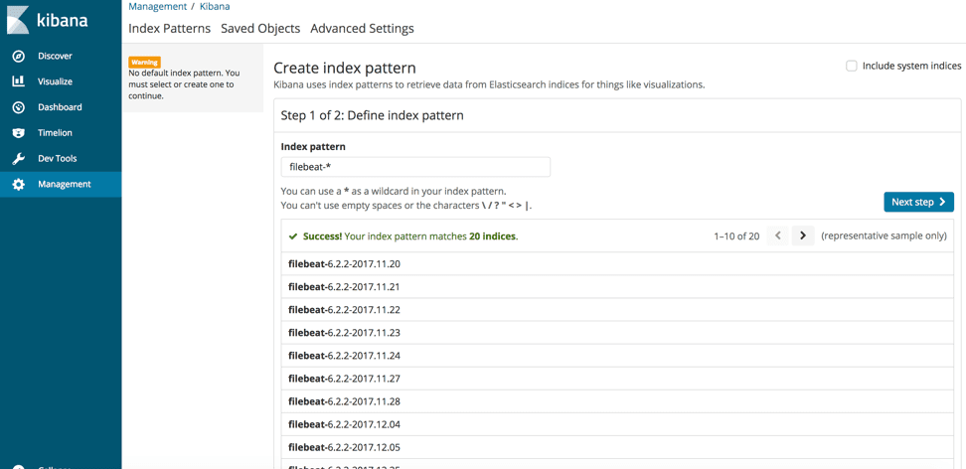Click the 'Index pattern' field label
The height and width of the screenshot is (469, 966).
pyautogui.click(x=313, y=147)
